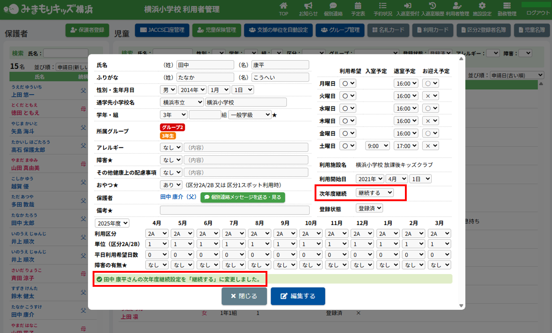The width and height of the screenshot is (552, 333).
Task: Open 入退室受付 icon in header
Action: (x=408, y=6)
